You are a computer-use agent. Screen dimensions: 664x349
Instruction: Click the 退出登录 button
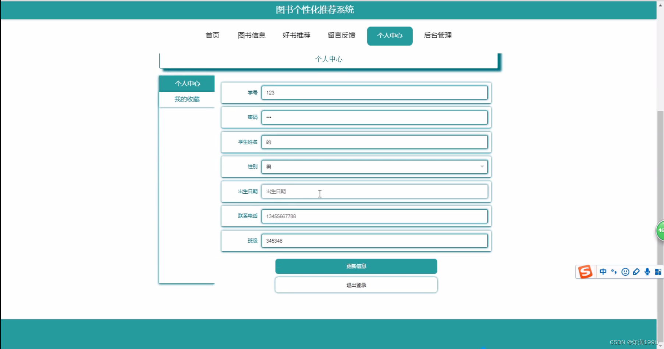356,285
